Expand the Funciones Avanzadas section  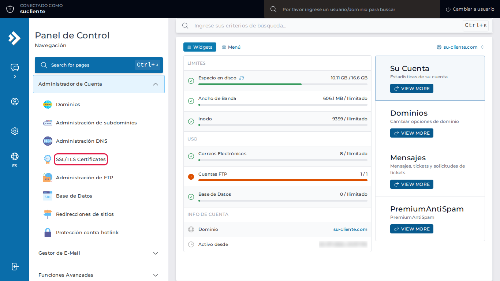99,275
